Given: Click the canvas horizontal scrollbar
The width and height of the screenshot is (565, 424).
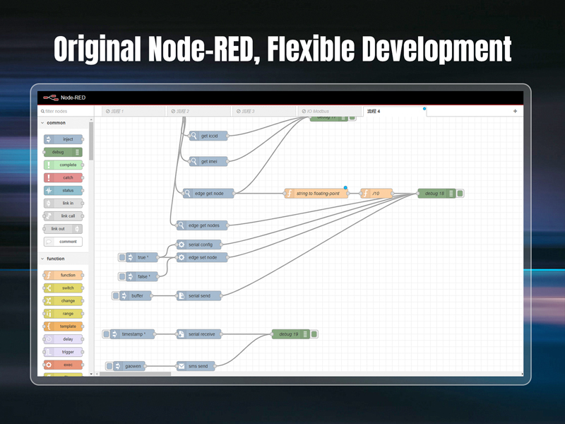Looking at the screenshot, I should click(135, 375).
